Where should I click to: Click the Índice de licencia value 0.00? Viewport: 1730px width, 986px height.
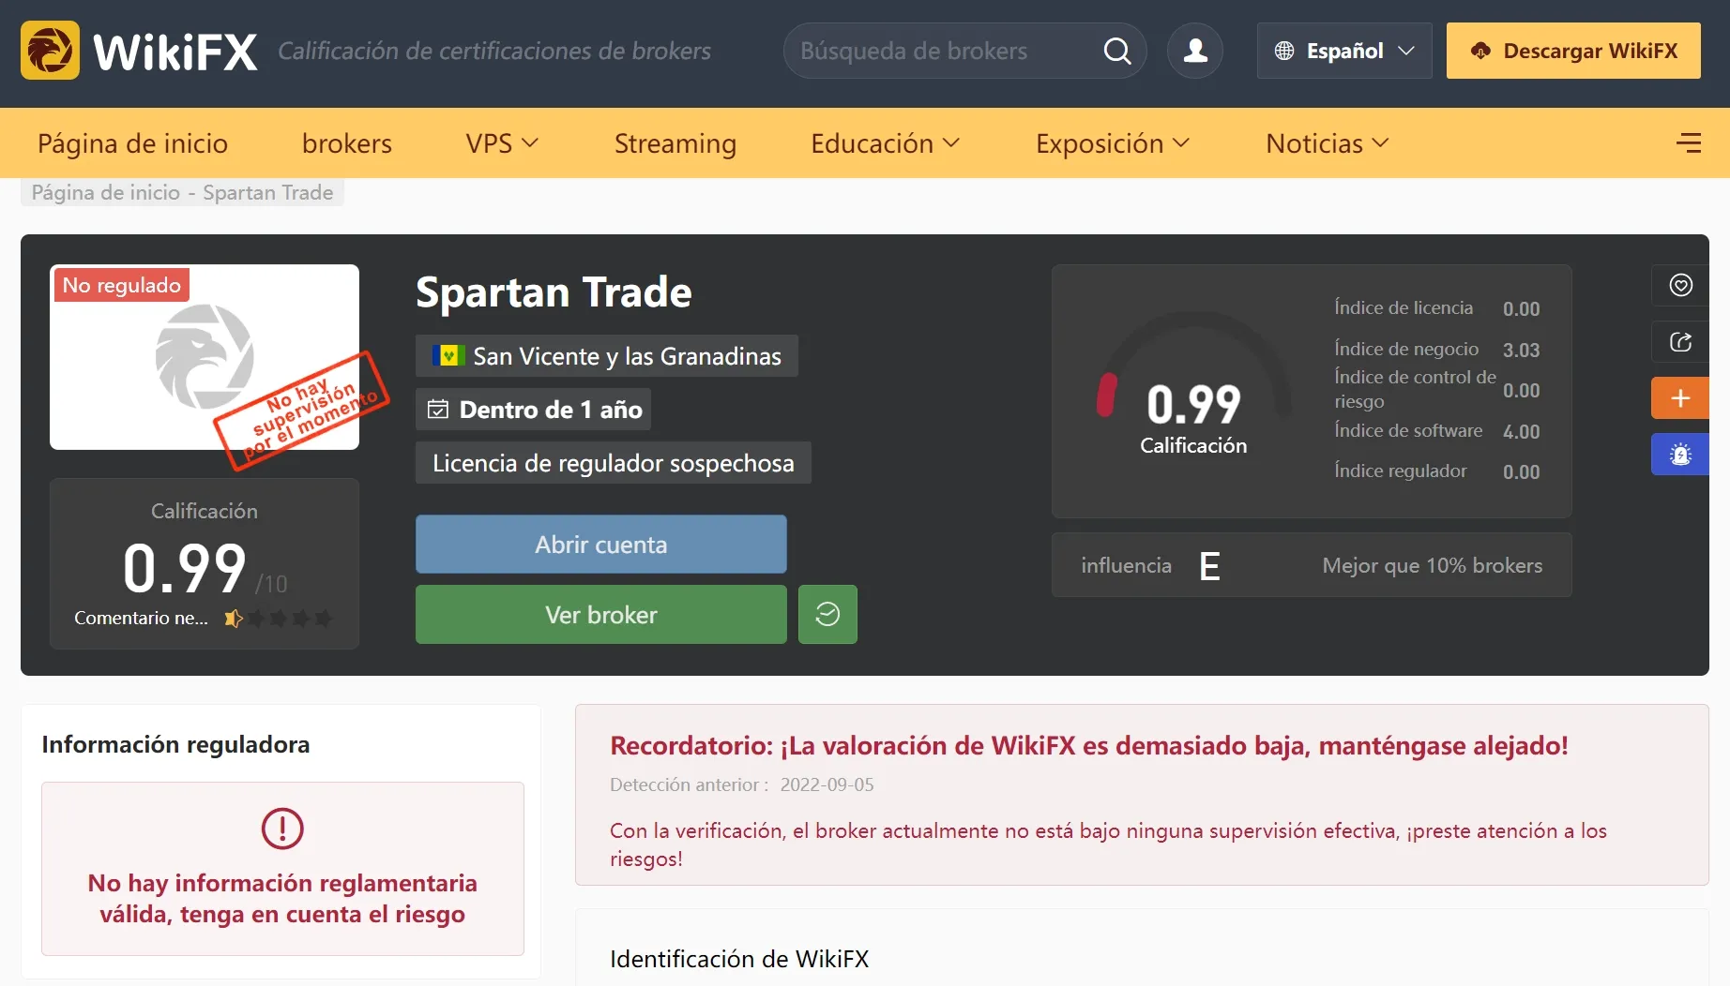point(1521,308)
